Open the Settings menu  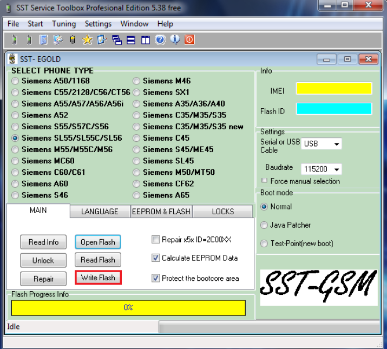pos(98,24)
